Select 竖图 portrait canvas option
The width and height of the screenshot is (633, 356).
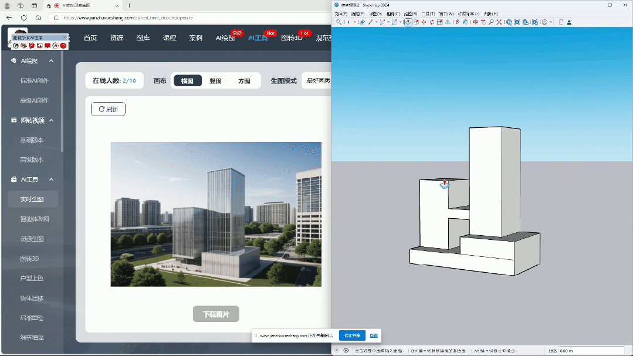click(215, 81)
